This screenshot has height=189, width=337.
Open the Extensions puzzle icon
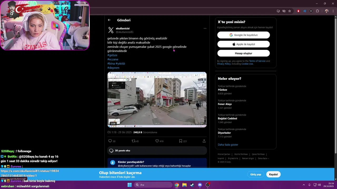pos(317,11)
